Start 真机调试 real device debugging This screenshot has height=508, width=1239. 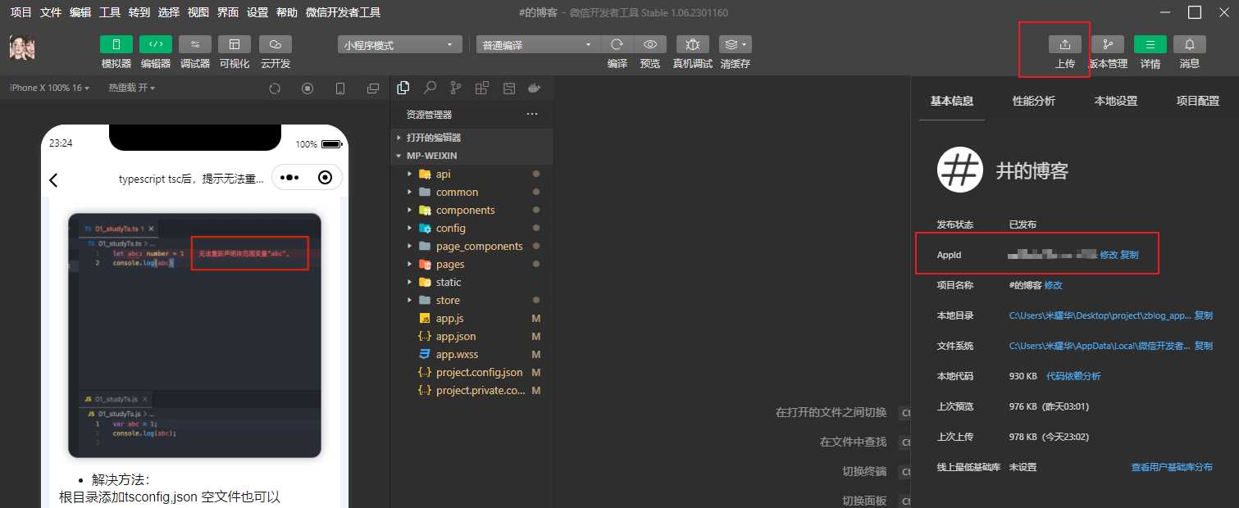coord(692,51)
